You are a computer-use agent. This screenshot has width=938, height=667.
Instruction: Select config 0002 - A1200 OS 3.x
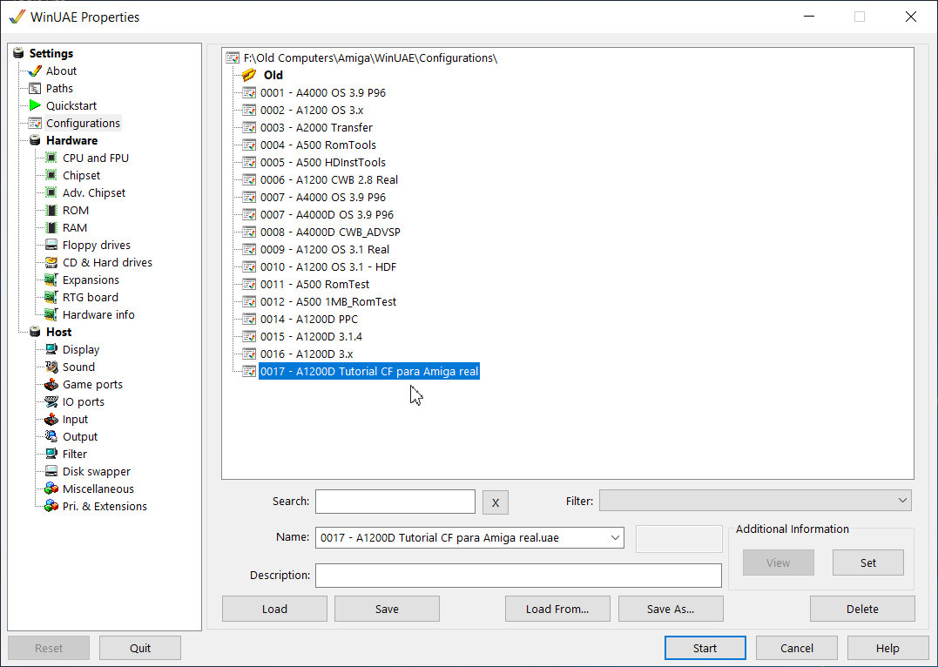(x=312, y=110)
